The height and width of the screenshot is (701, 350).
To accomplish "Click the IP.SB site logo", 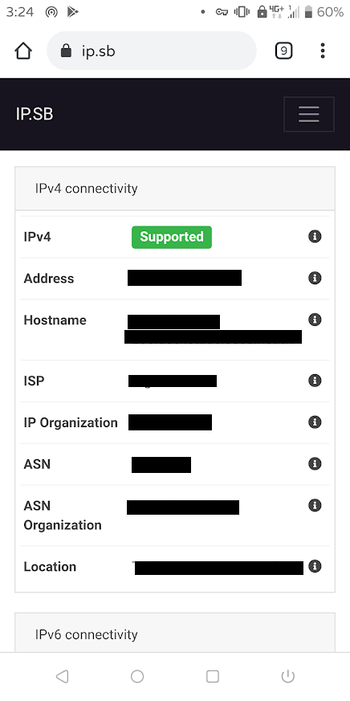I will pyautogui.click(x=35, y=115).
